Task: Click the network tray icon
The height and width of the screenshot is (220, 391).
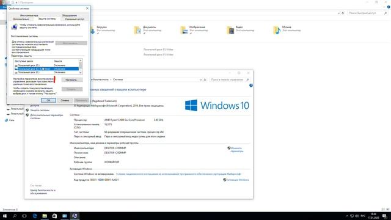Action: click(x=352, y=216)
